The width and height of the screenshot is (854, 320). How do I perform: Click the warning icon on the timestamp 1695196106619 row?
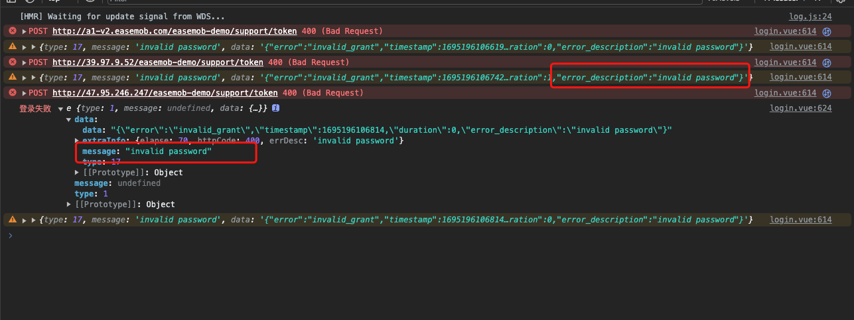[11, 46]
